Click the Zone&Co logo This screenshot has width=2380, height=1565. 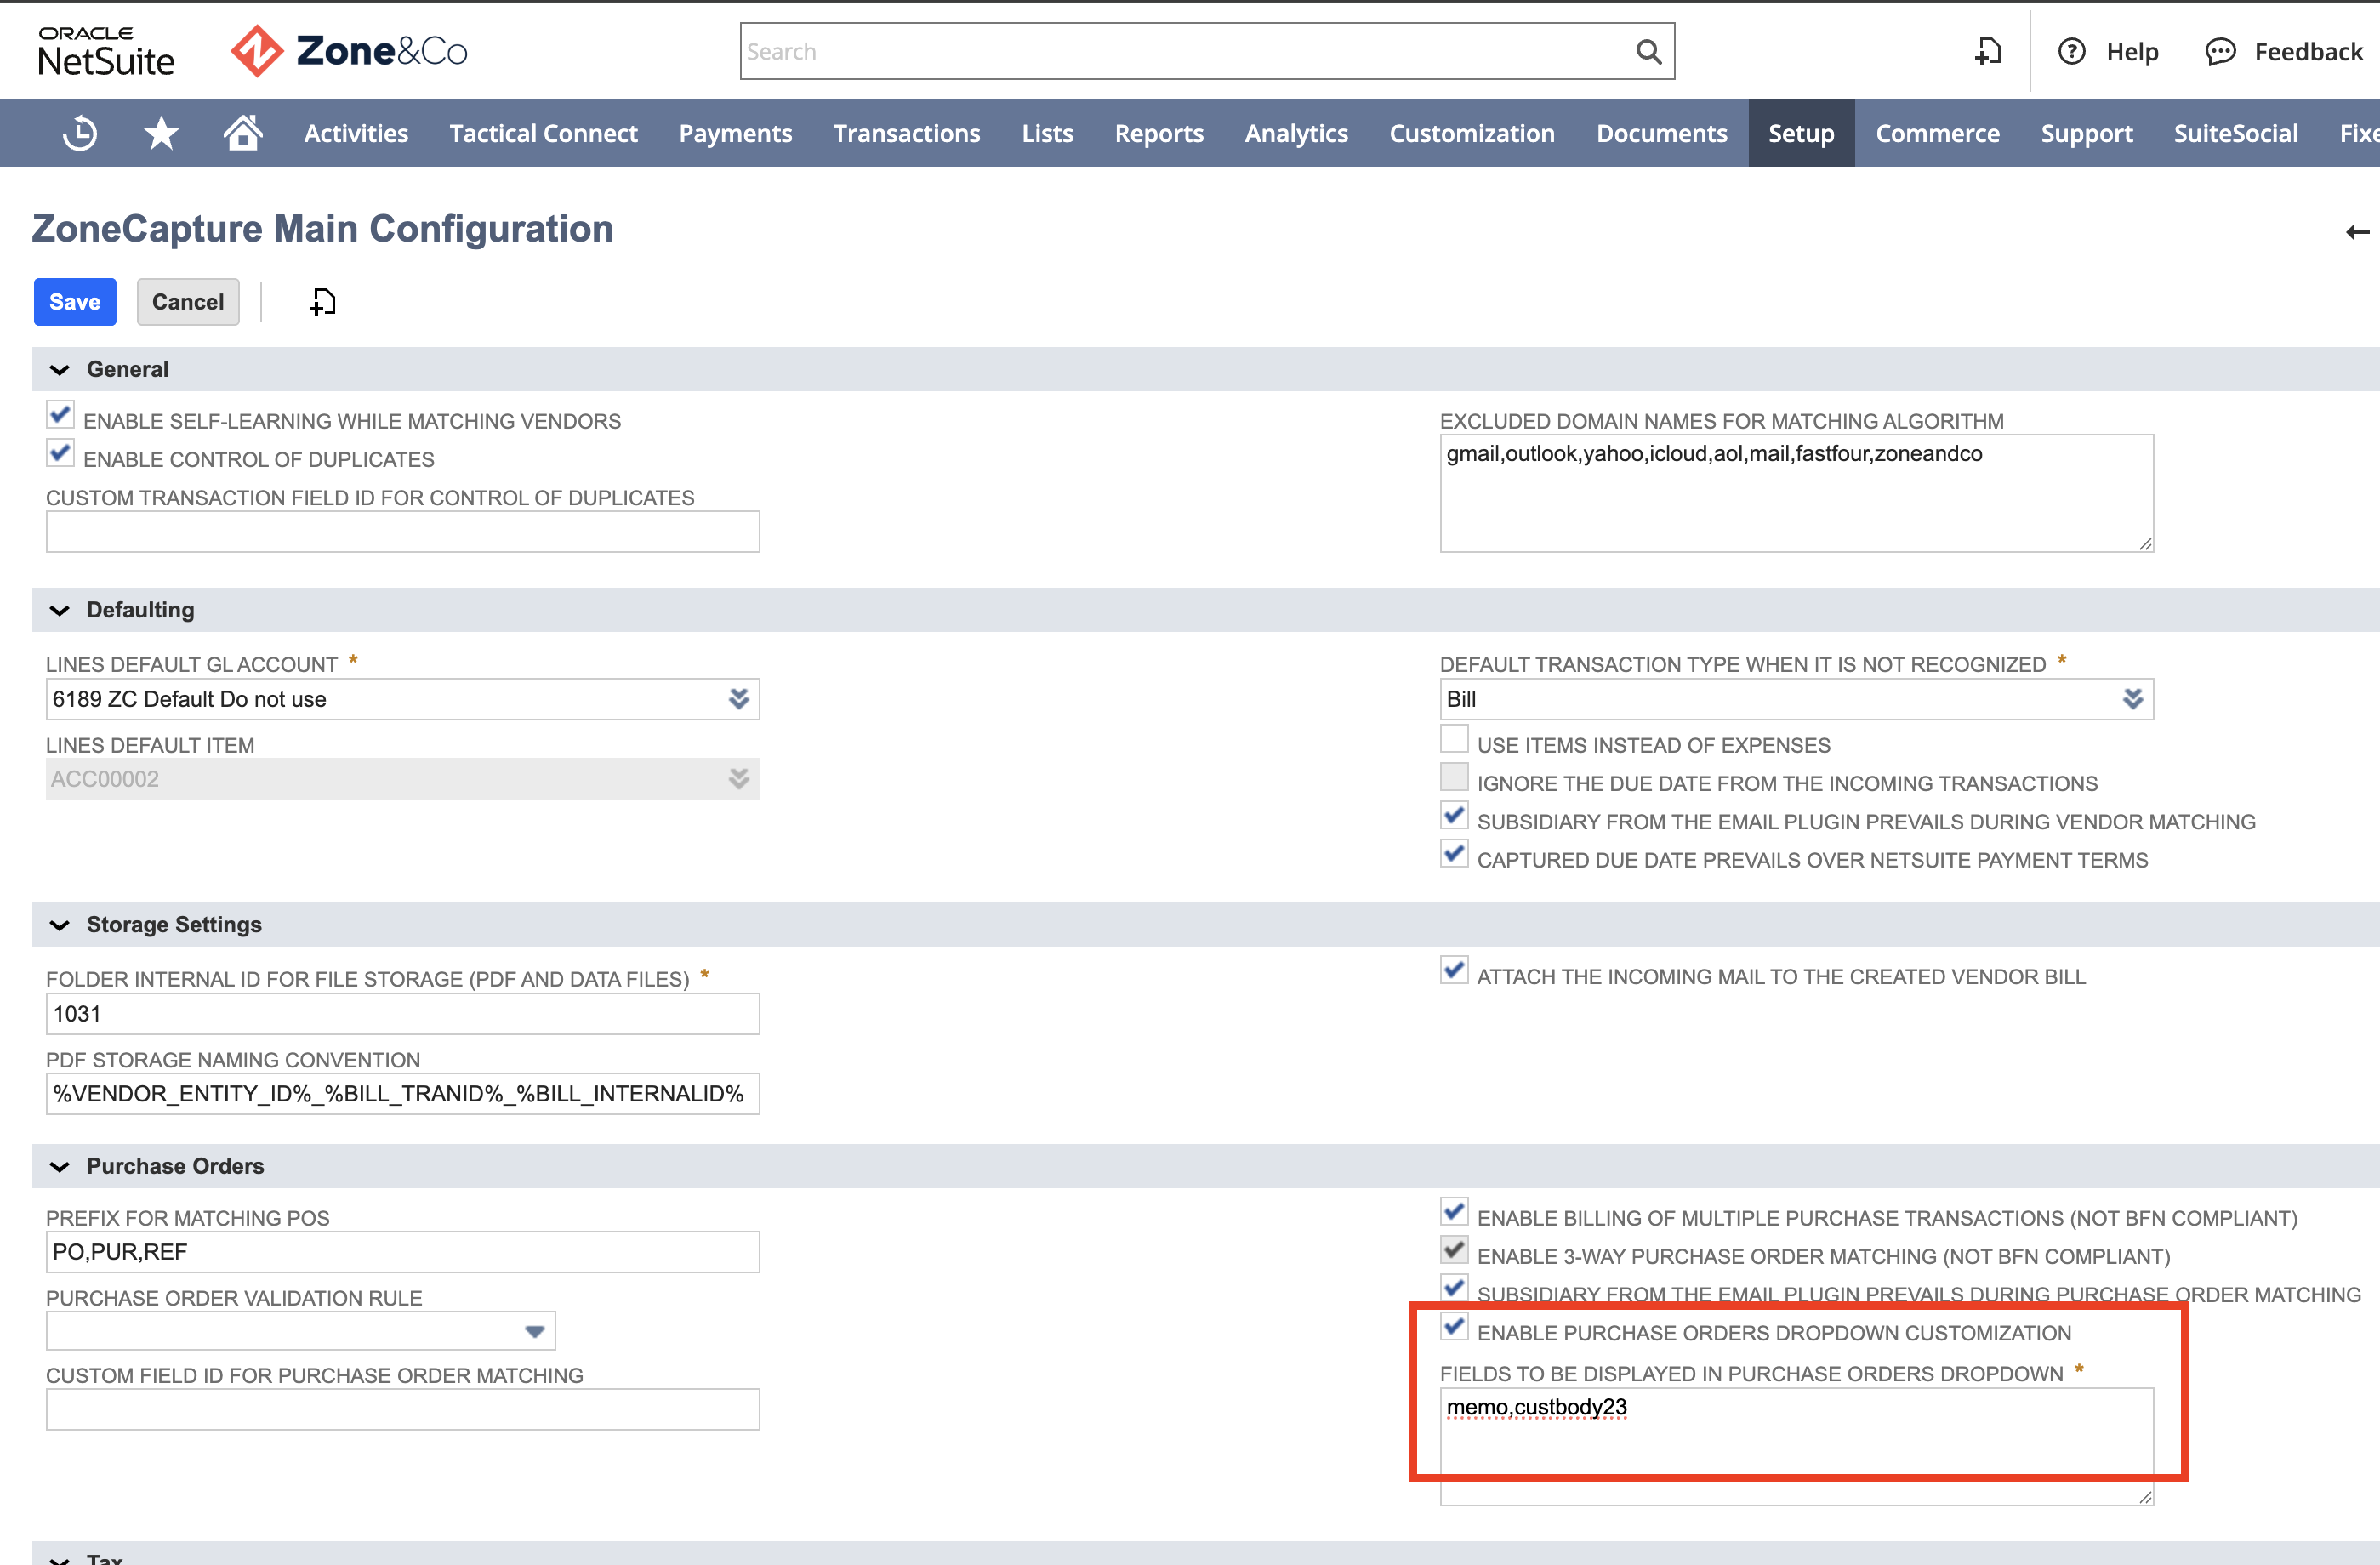point(349,51)
